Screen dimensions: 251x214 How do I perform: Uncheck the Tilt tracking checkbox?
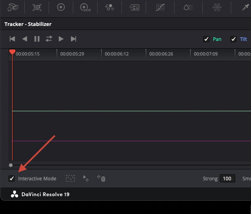click(x=233, y=39)
